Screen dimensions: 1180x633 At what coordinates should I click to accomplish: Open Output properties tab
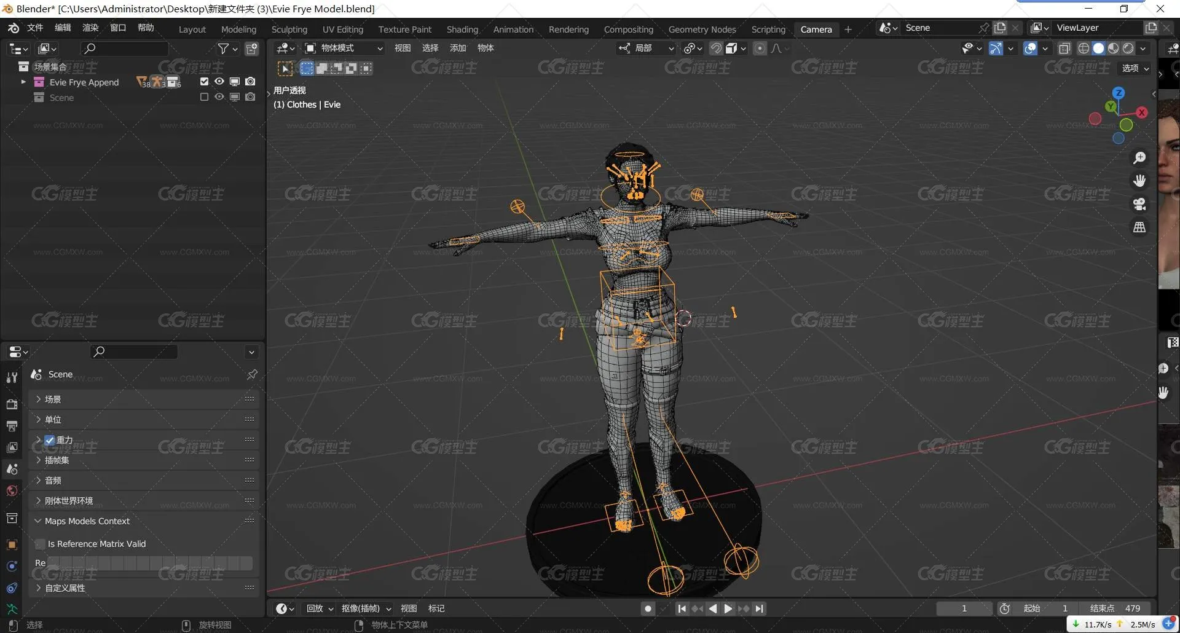point(12,425)
